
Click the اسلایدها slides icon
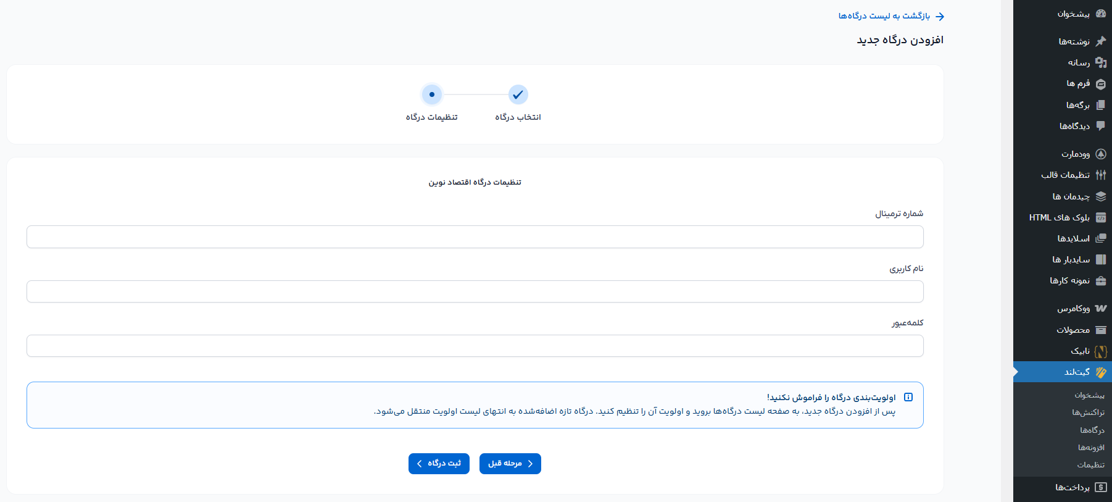1101,238
